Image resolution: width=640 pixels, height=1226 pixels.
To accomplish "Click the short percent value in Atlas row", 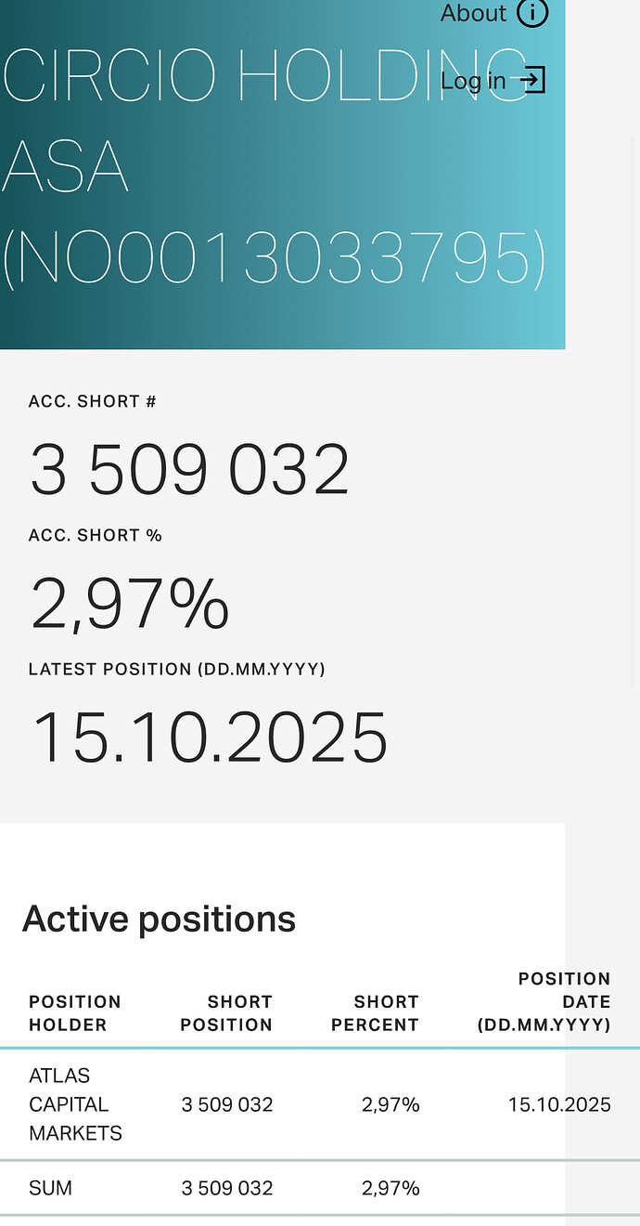I will coord(390,1104).
